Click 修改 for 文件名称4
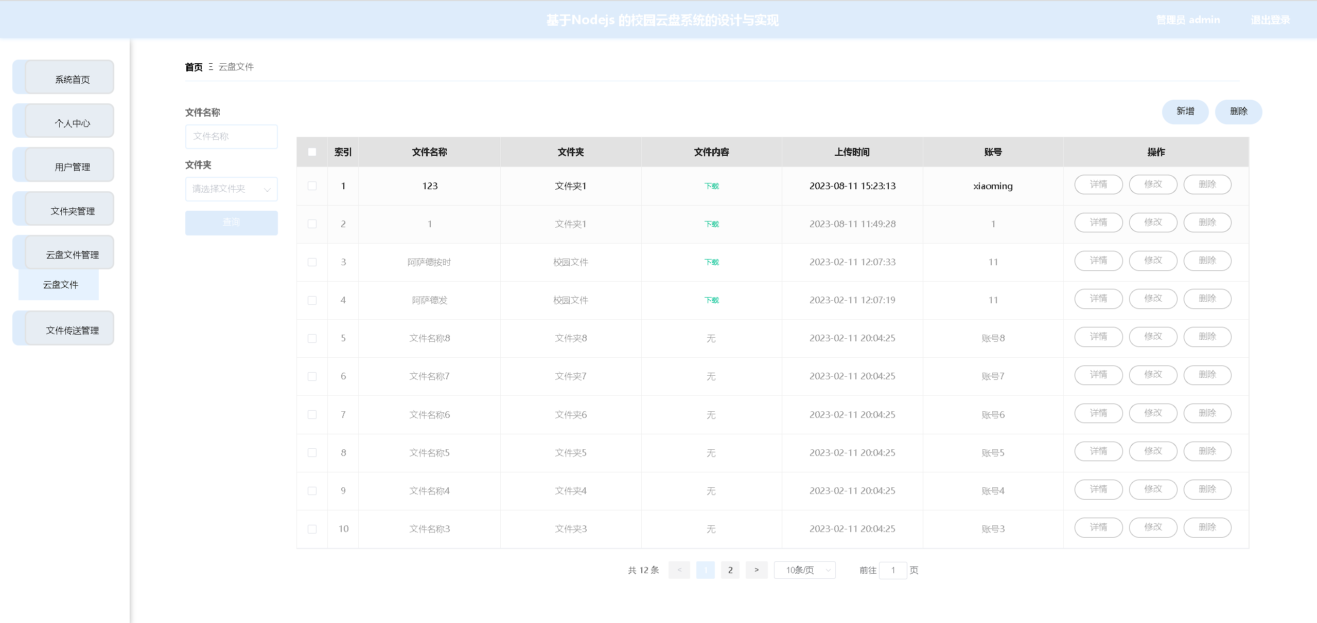 pyautogui.click(x=1153, y=489)
